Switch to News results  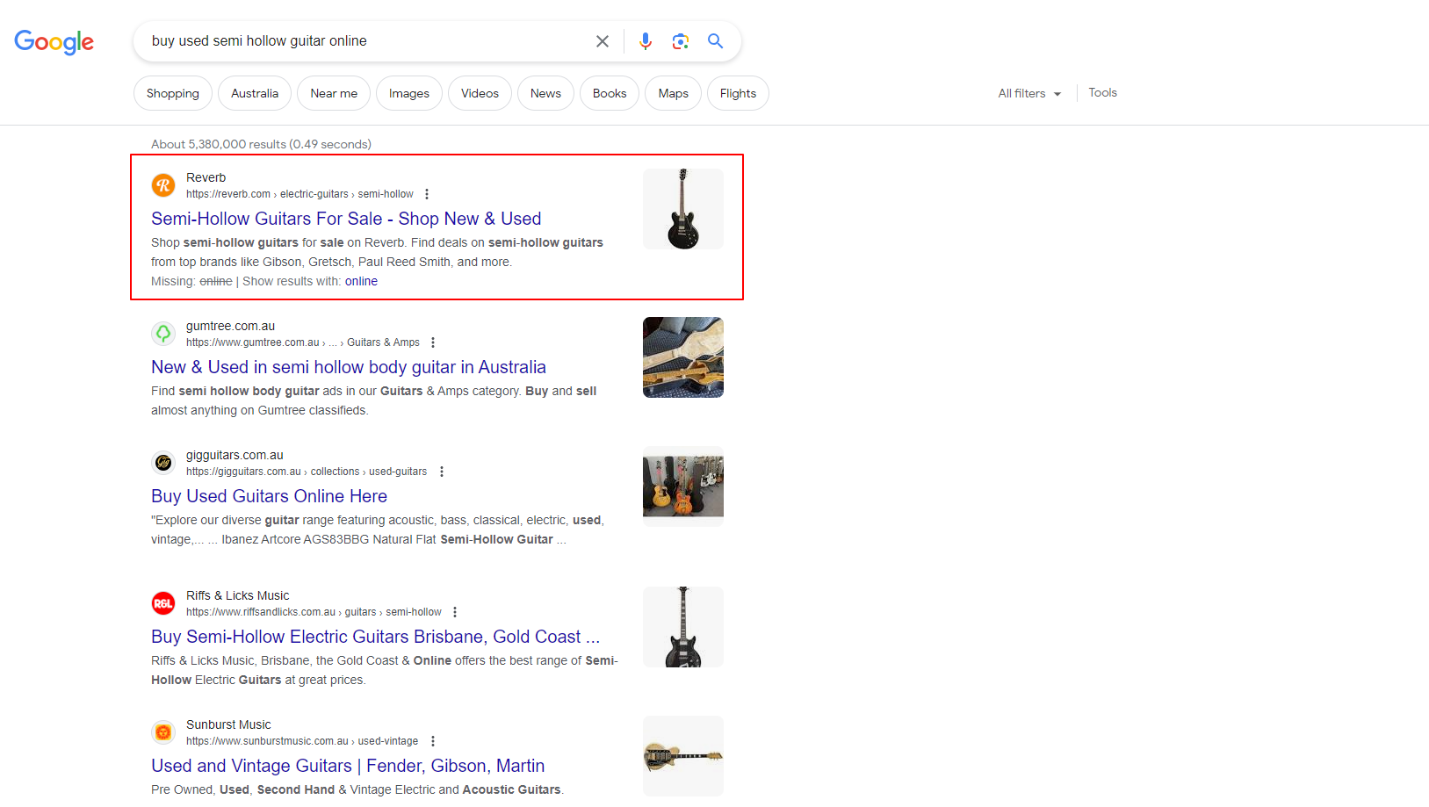(545, 93)
